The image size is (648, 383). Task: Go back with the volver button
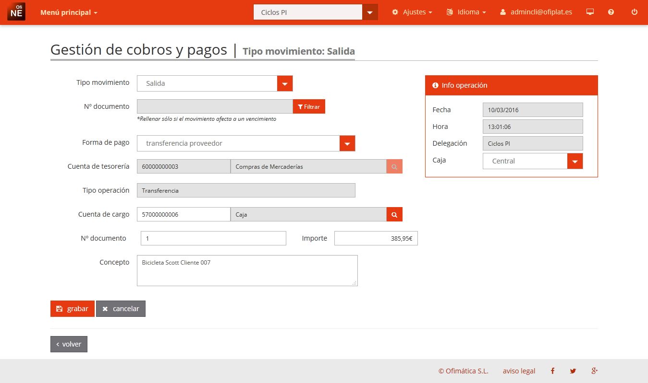69,344
